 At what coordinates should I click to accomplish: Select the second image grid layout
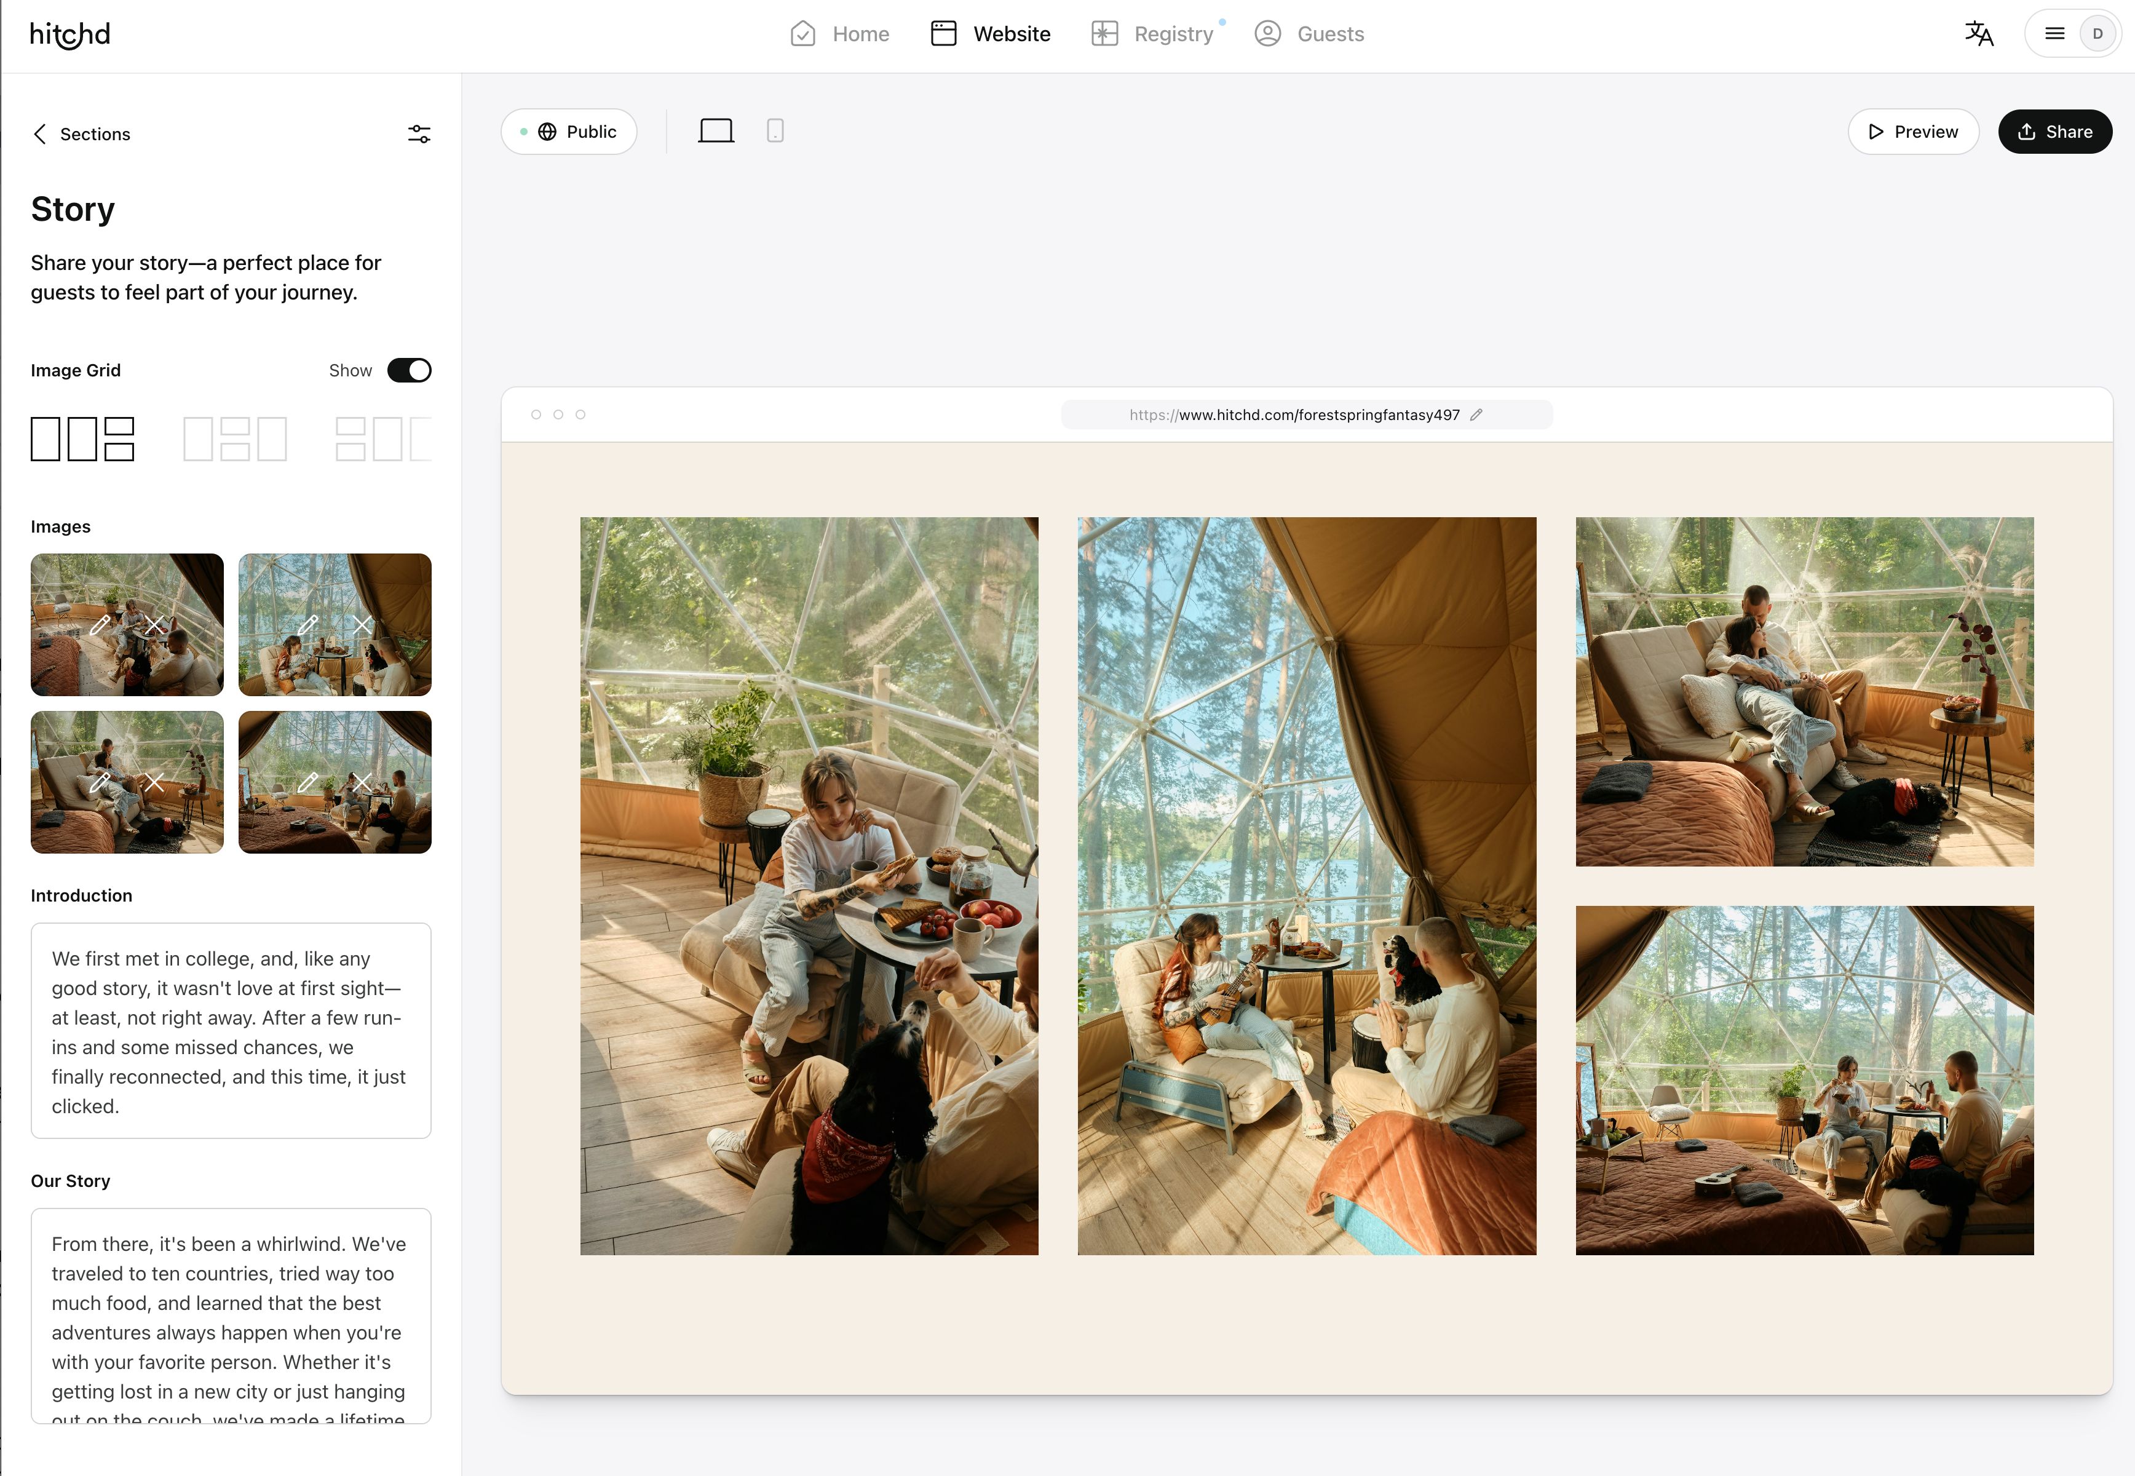235,439
